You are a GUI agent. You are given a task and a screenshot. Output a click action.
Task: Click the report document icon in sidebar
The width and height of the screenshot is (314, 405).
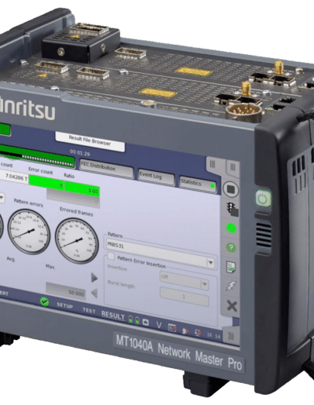click(x=231, y=267)
